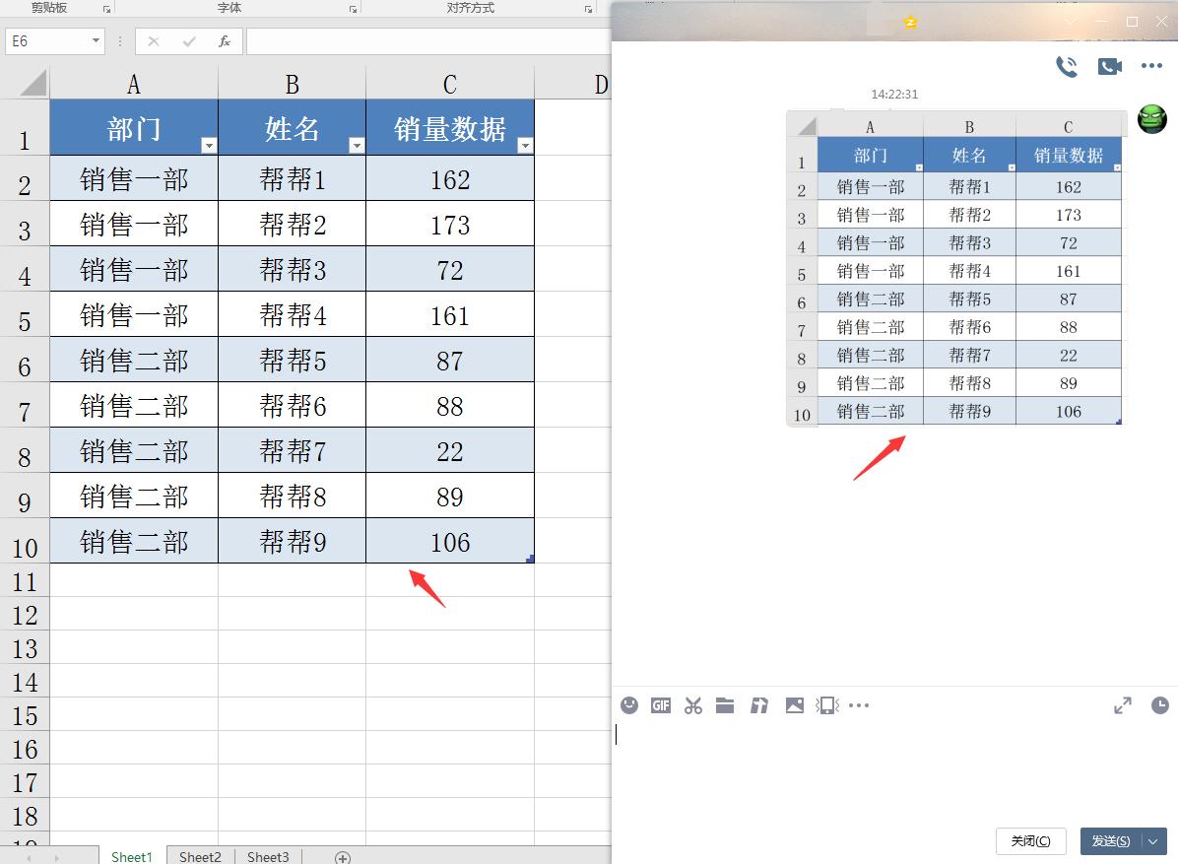Viewport: 1178px width, 864px height.
Task: Open the send picture icon
Action: (x=794, y=705)
